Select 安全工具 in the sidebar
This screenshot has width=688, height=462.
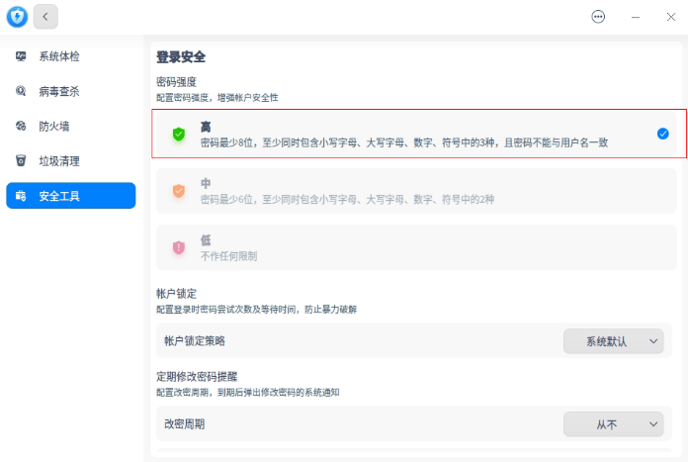tap(71, 196)
